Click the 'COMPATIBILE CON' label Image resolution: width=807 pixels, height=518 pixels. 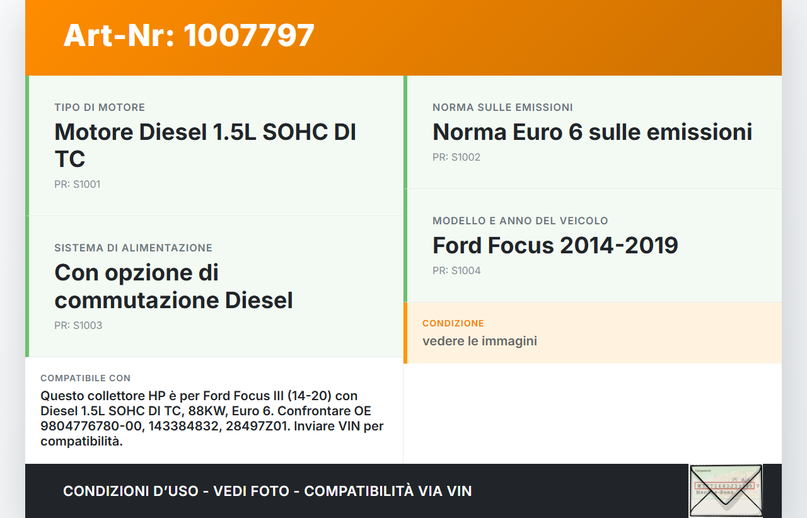point(86,378)
